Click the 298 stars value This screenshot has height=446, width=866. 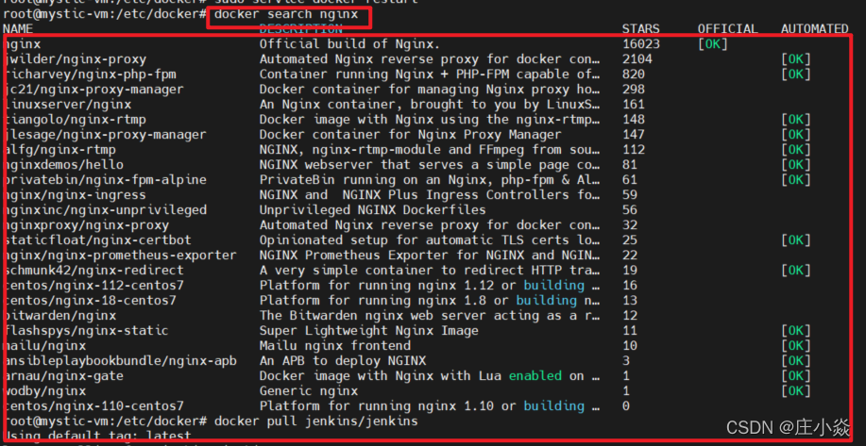(x=633, y=90)
